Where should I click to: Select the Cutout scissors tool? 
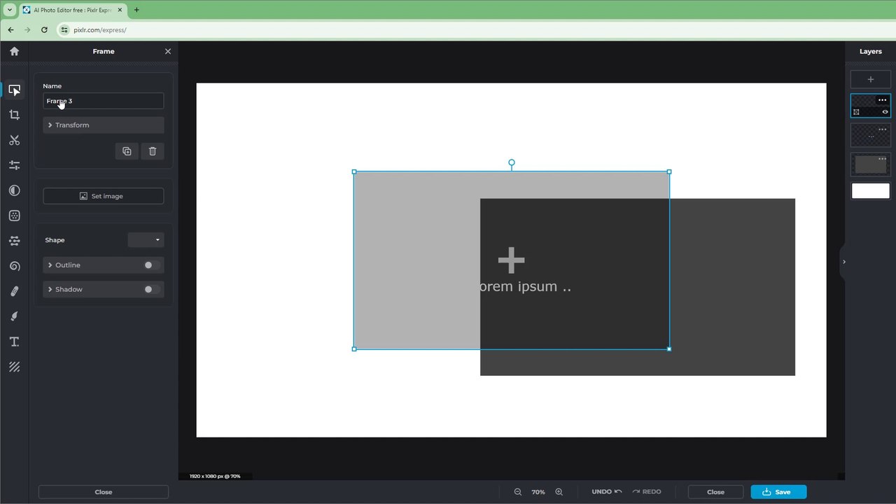point(14,140)
